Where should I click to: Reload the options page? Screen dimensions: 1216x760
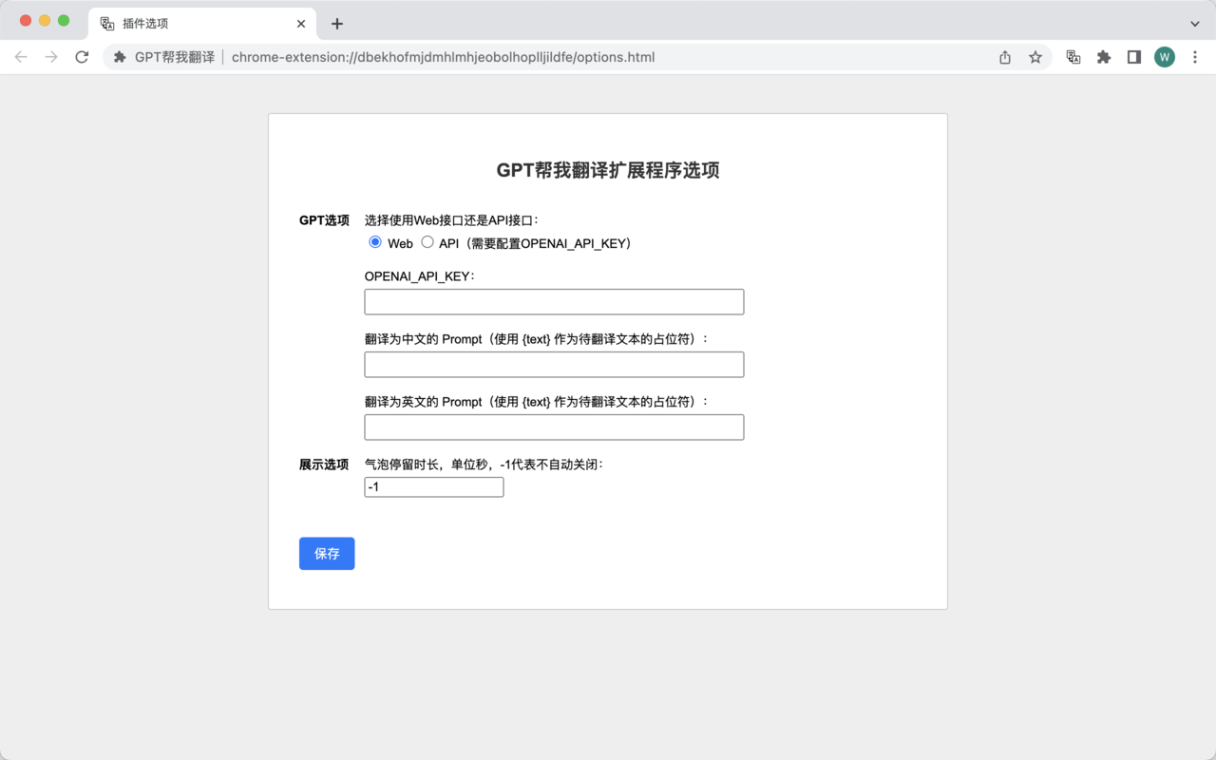pyautogui.click(x=82, y=57)
